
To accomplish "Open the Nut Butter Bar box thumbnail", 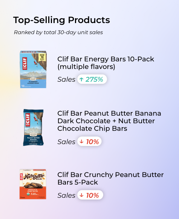I will 33,184.
